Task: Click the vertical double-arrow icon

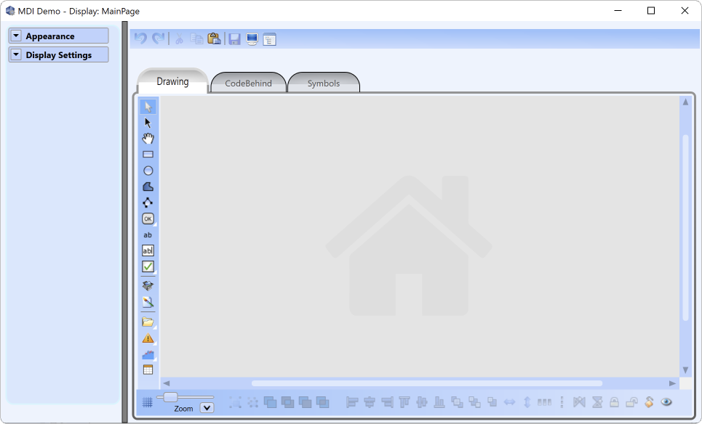Action: coord(527,402)
